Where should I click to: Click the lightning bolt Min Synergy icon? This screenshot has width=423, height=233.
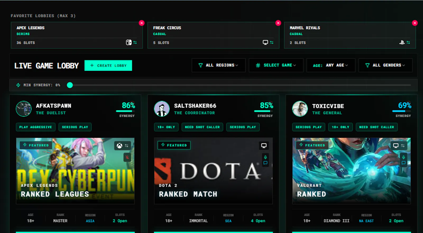pos(18,85)
